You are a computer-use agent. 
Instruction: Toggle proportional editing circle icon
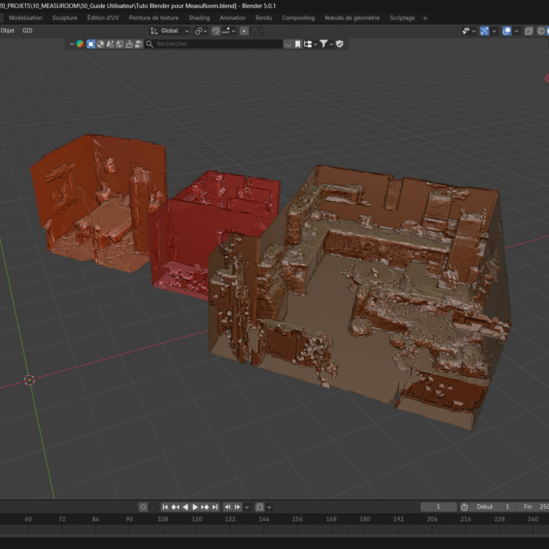[x=244, y=31]
